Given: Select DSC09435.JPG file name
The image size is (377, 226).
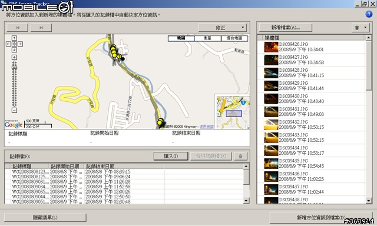Looking at the screenshot, I should [x=293, y=161].
